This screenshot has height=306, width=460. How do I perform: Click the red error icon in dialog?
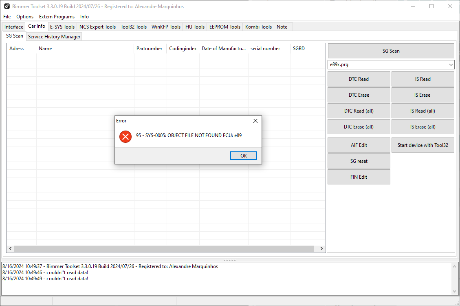pos(125,137)
